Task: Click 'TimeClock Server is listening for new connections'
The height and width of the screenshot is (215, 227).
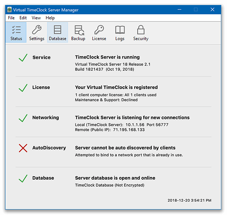Action: click(132, 118)
